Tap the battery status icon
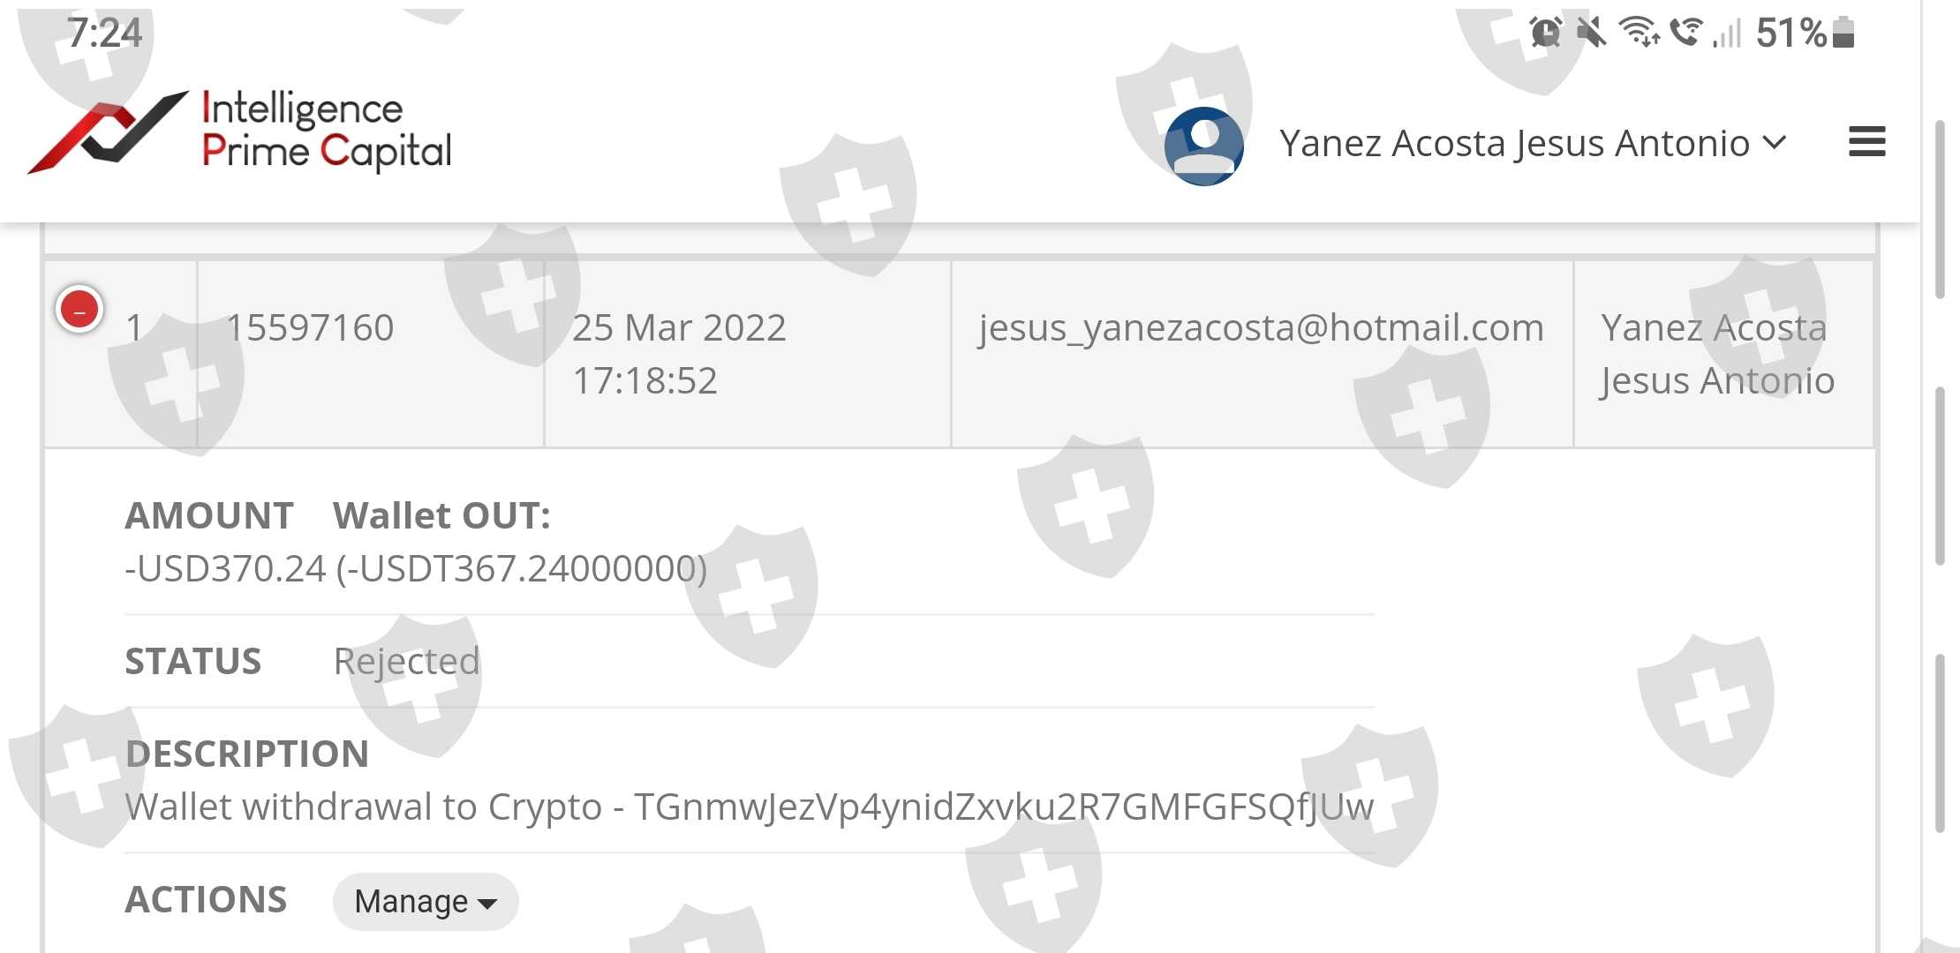The width and height of the screenshot is (1960, 953). [x=1843, y=33]
